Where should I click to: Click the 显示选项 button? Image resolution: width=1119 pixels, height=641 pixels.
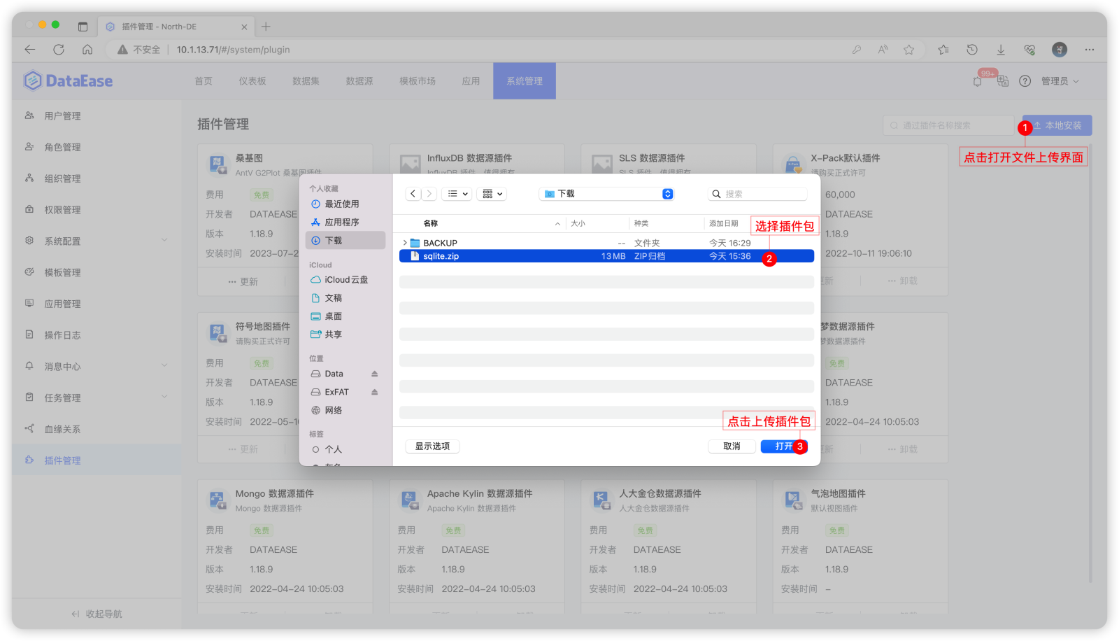[x=432, y=446]
